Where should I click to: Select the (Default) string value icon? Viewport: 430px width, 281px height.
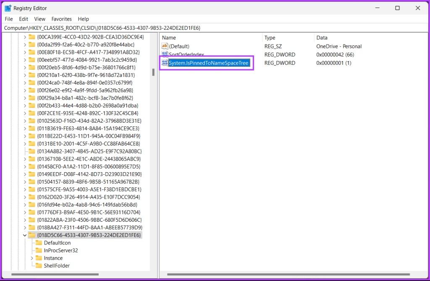pos(165,46)
